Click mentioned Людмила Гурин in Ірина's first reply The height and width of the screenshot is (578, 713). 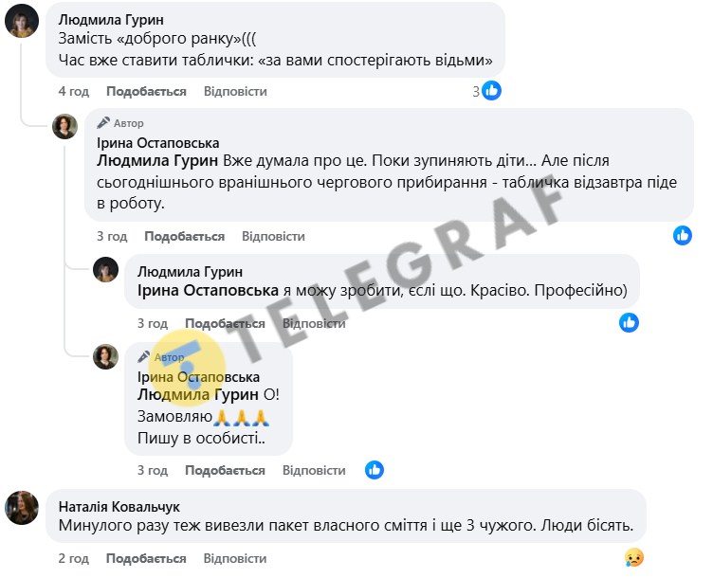pyautogui.click(x=157, y=160)
